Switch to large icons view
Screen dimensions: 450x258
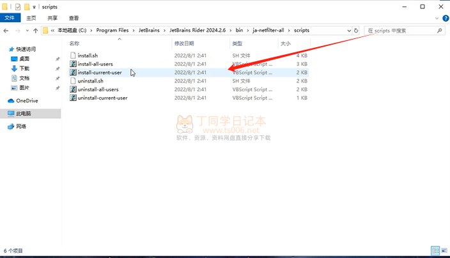click(444, 250)
